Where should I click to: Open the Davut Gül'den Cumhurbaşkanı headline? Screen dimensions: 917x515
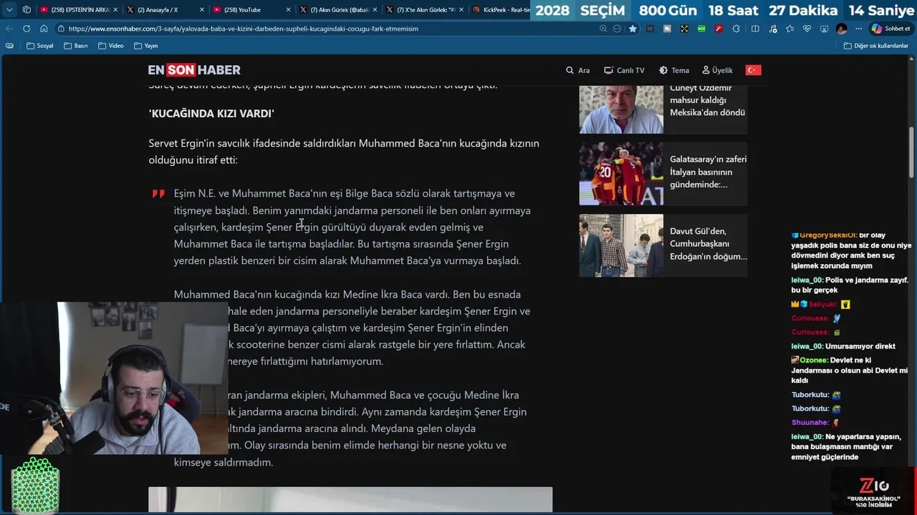tap(709, 244)
